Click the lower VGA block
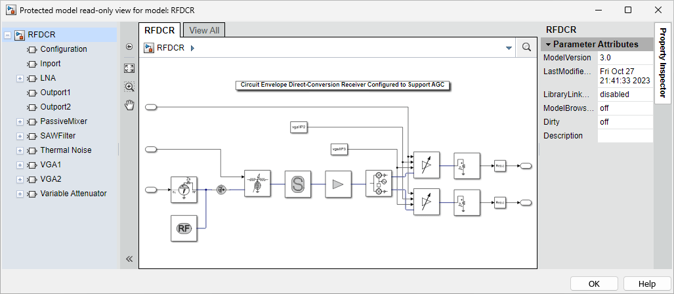The height and width of the screenshot is (294, 674). (427, 202)
